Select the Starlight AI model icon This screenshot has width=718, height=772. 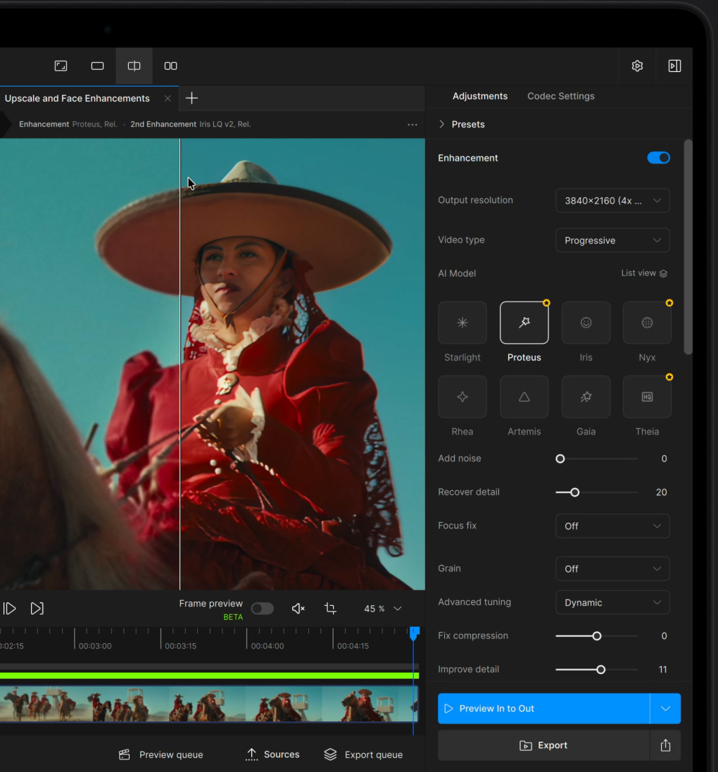462,323
